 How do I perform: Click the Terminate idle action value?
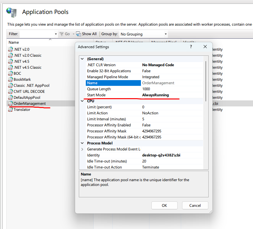point(150,167)
